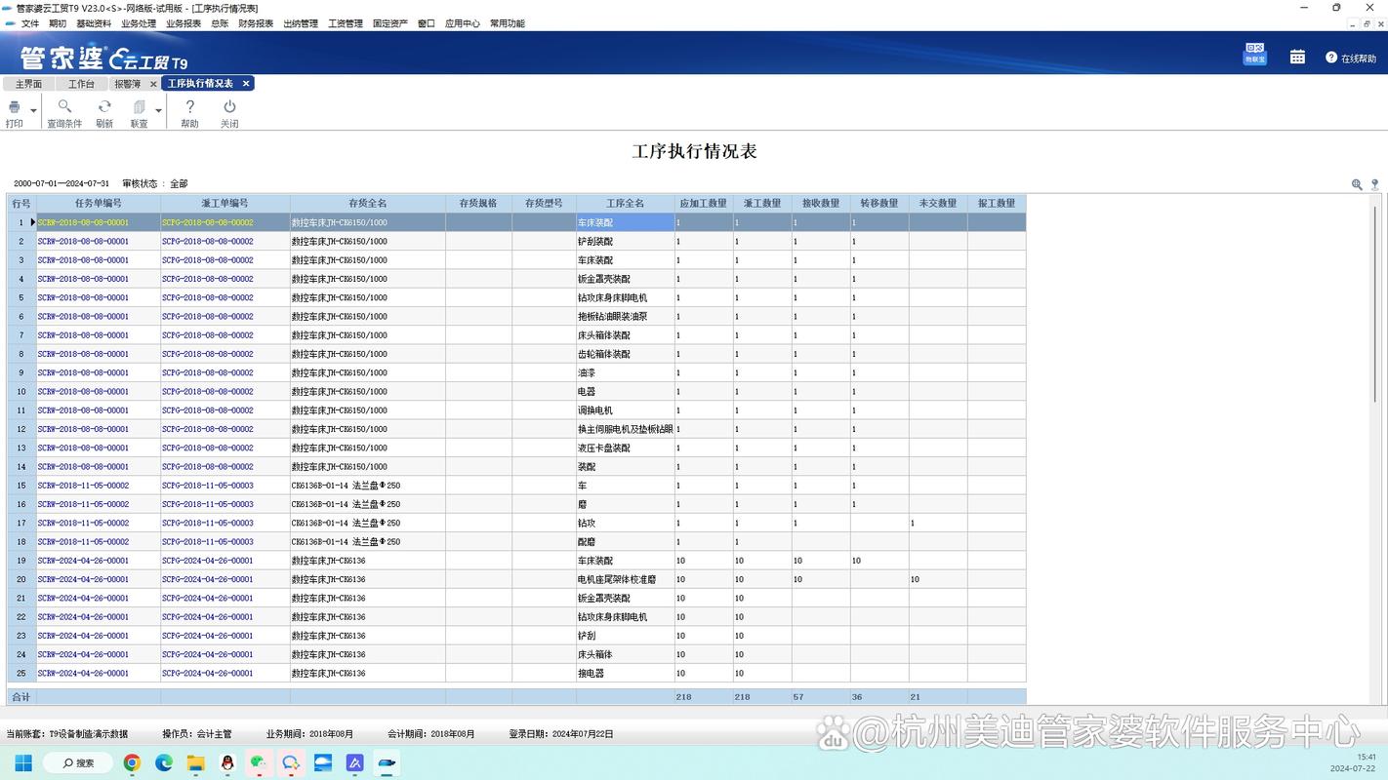Select the row 15 cell SCPG-2018-11-05-00003
The image size is (1388, 780).
225,486
